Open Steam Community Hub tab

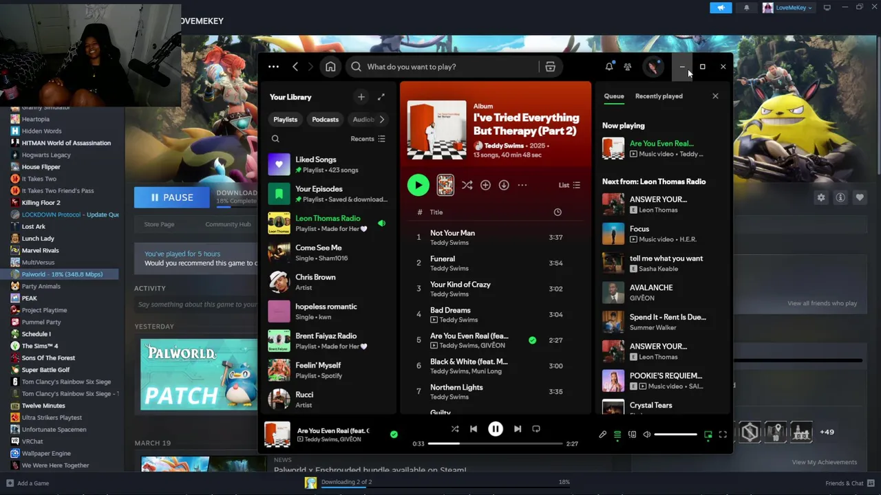[x=228, y=224]
